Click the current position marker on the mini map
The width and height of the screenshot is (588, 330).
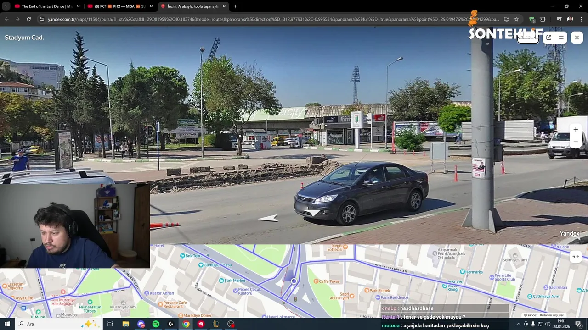click(294, 281)
